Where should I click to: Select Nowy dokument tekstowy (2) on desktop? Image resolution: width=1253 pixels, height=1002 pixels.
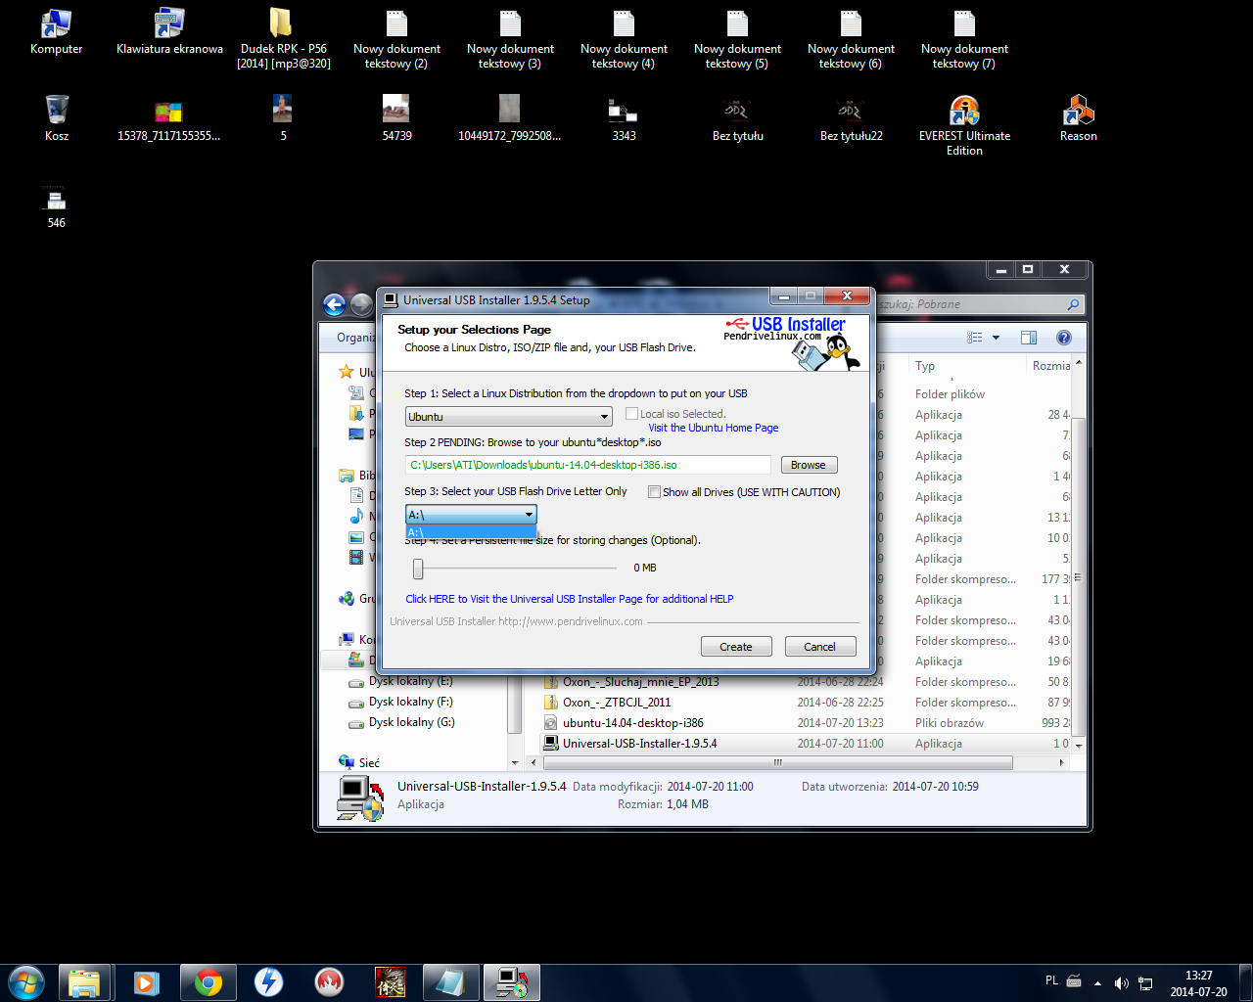396,38
